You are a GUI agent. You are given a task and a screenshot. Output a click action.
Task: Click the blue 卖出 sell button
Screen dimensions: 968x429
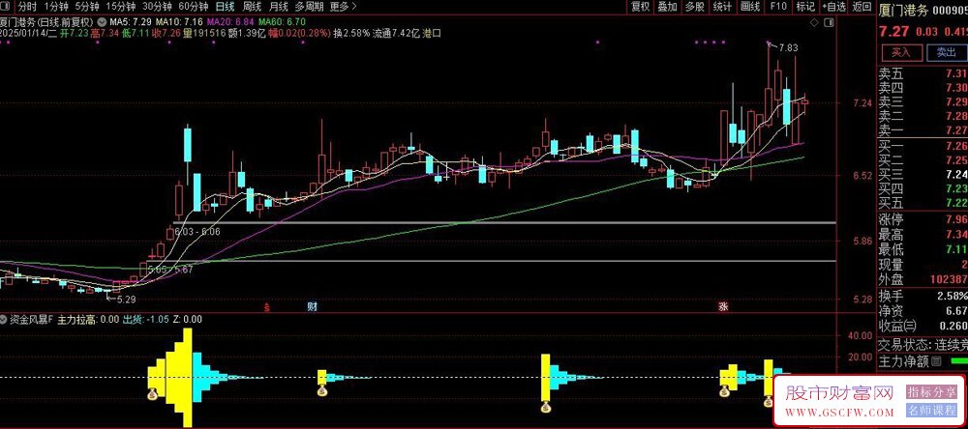pos(946,52)
